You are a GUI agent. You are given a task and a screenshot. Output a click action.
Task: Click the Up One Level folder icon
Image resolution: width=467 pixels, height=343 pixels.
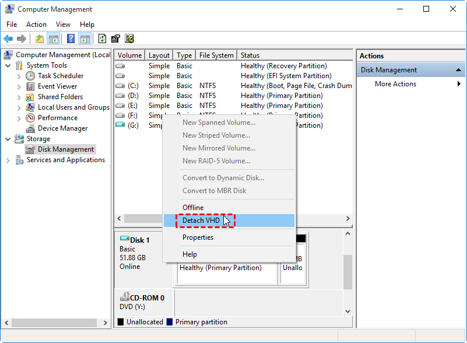[40, 39]
